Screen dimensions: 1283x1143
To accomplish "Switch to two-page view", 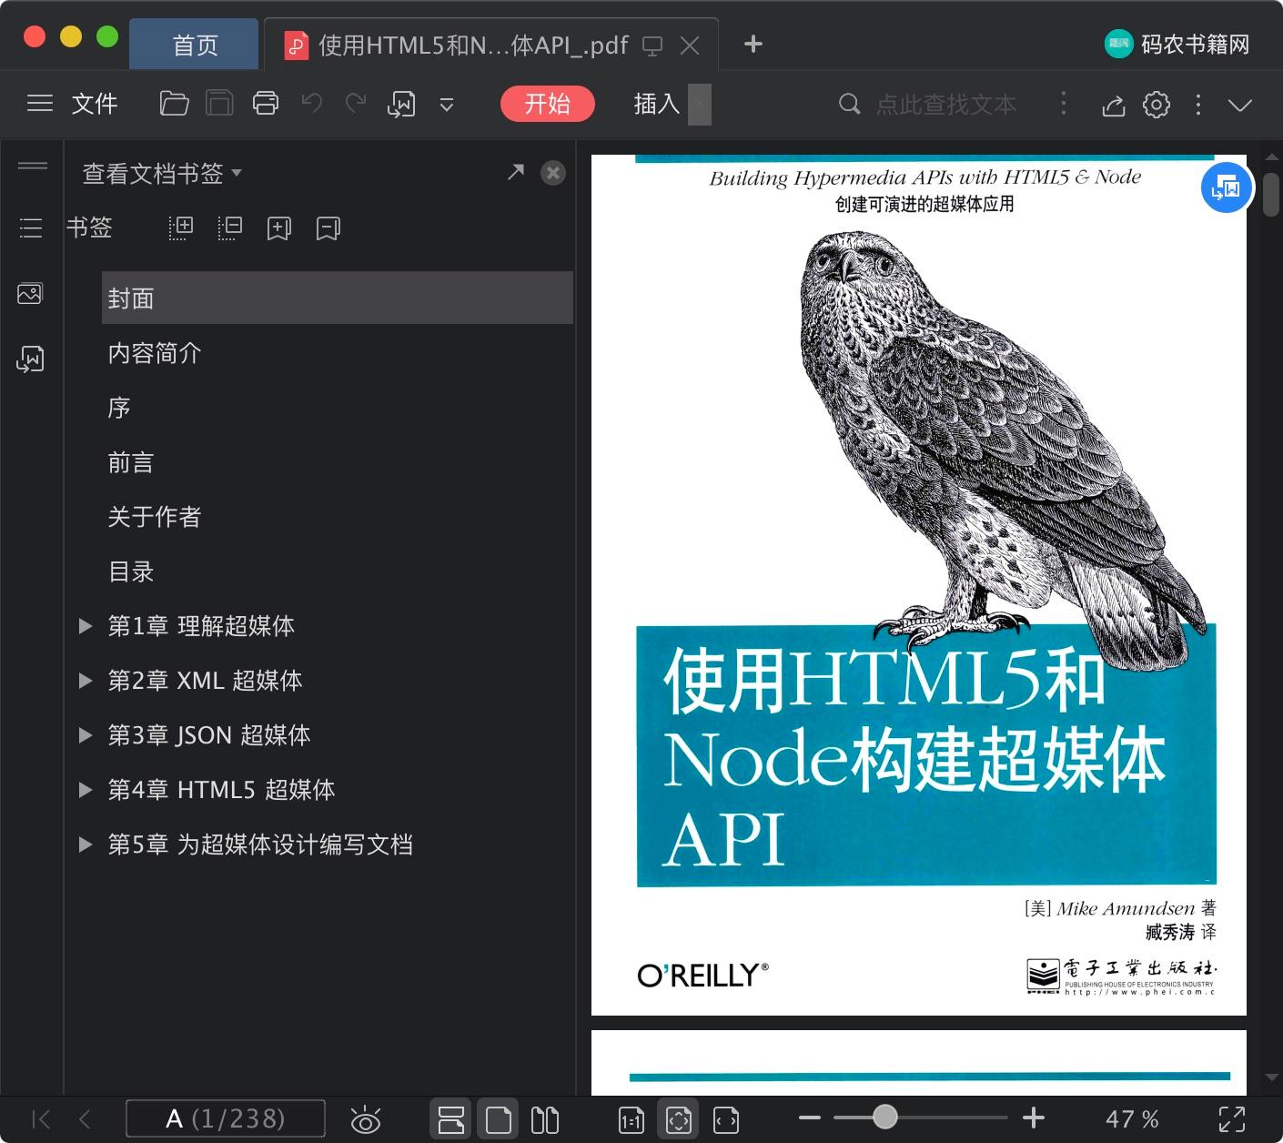I will coord(545,1119).
